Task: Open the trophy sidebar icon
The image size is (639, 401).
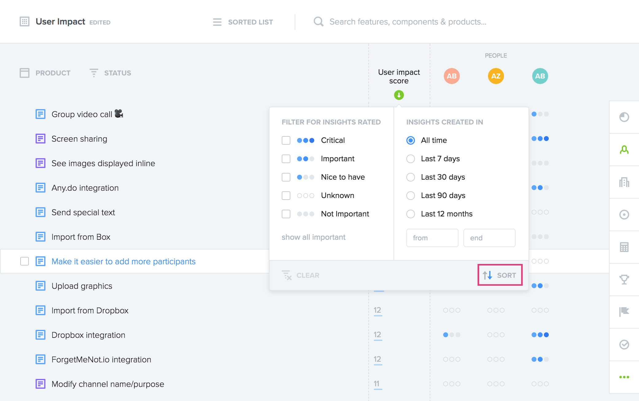Action: coord(624,280)
